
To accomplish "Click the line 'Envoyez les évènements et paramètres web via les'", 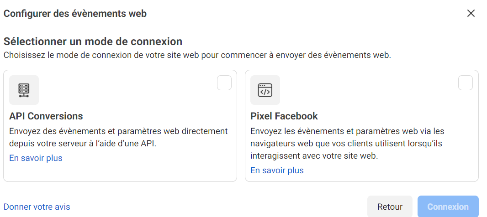I will click(x=347, y=131).
